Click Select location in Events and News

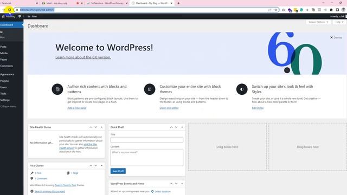click(x=163, y=191)
